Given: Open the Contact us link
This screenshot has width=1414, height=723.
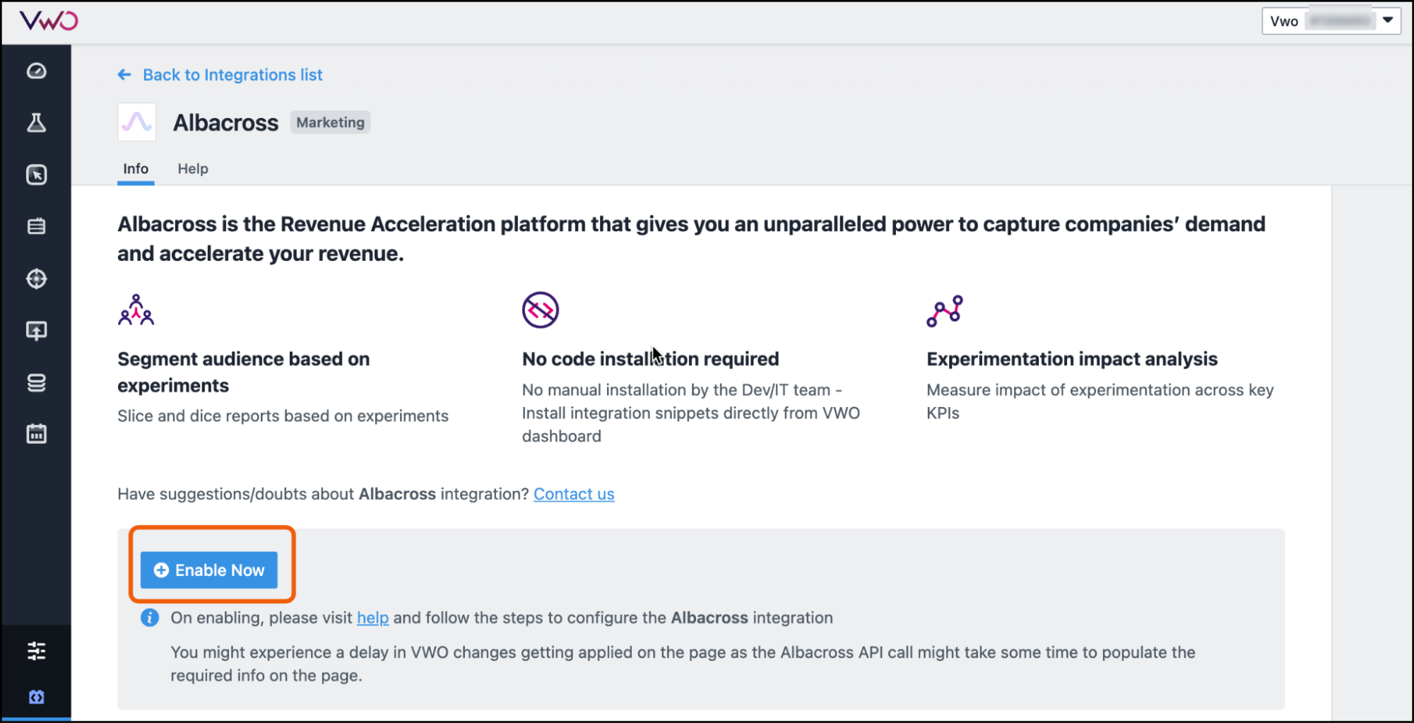Looking at the screenshot, I should click(574, 494).
